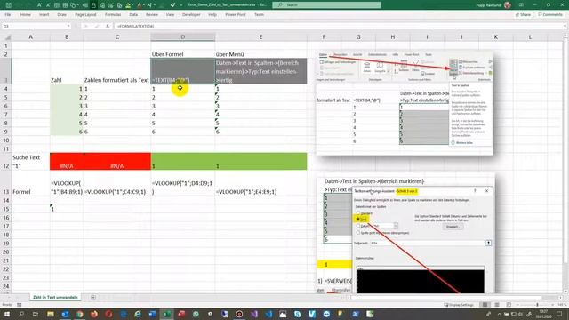
Task: Open the user account avatar
Action: 508,5
